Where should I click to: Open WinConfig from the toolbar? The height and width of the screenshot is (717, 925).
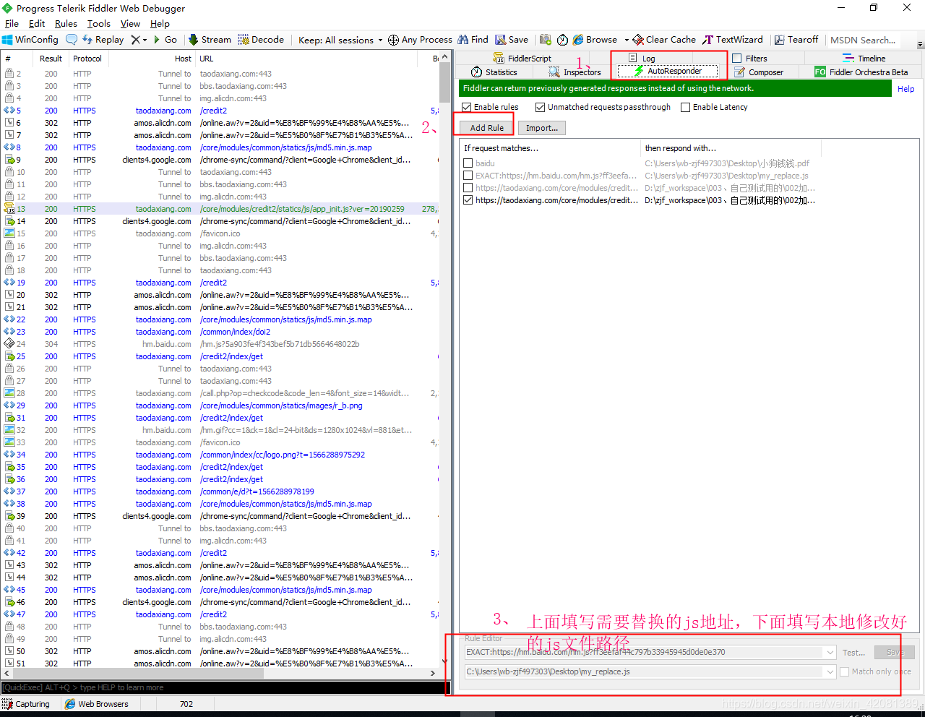click(30, 40)
